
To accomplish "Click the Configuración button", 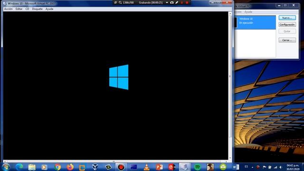I will (287, 25).
